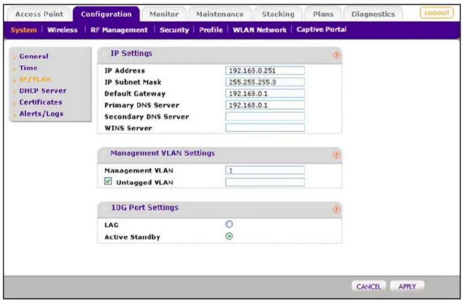This screenshot has width=462, height=300.
Task: Go to General in the sidebar
Action: (x=34, y=56)
